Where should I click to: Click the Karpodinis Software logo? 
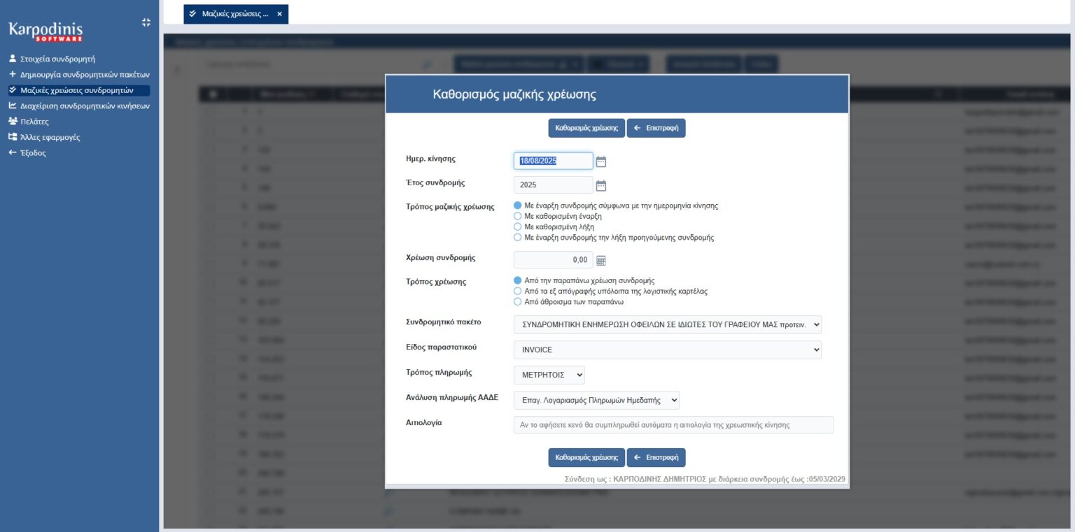(x=45, y=31)
